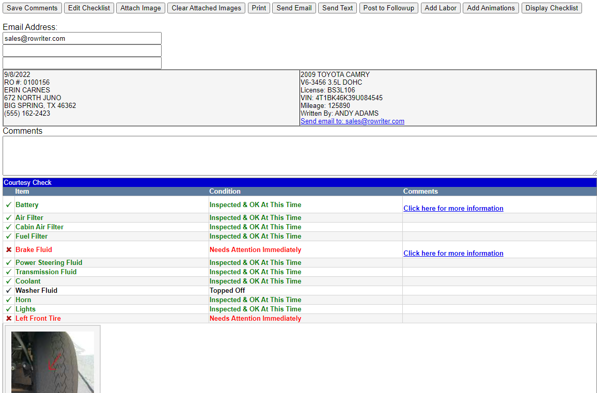Click the License: BS3L106 text
The image size is (597, 393).
coord(328,90)
